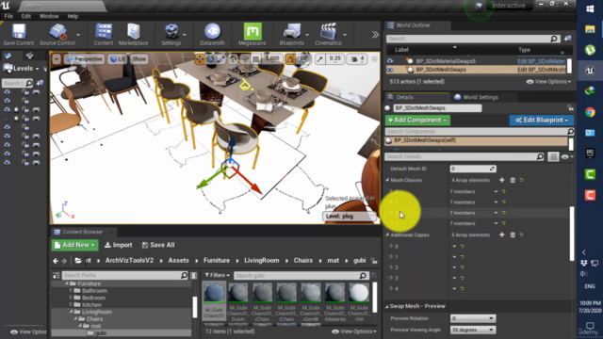Toggle the sources panel icon in Content Browser
The width and height of the screenshot is (603, 339).
coord(57,275)
